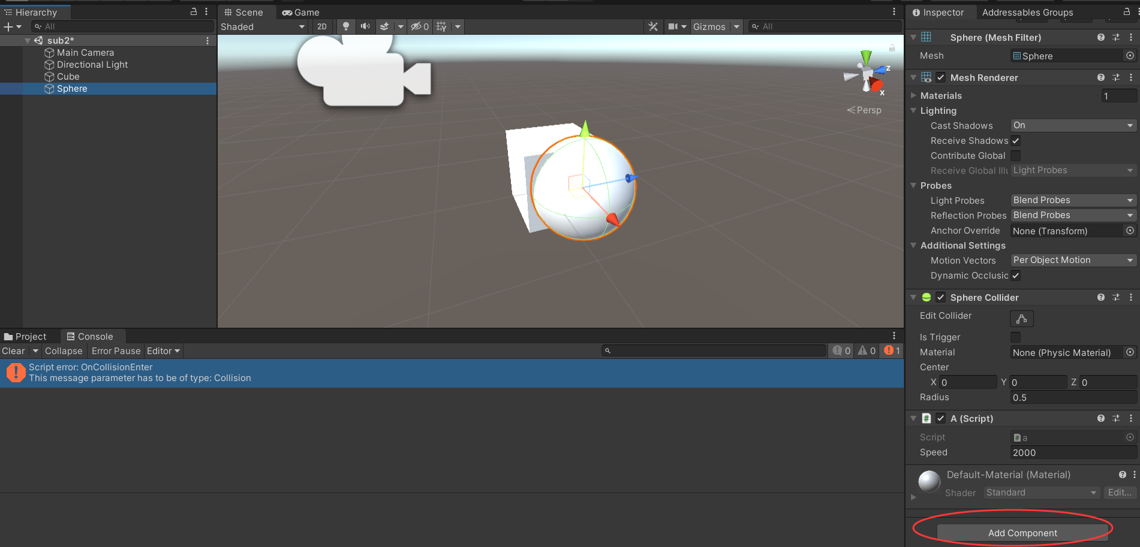Image resolution: width=1140 pixels, height=547 pixels.
Task: Click the scene effects icon
Action: (384, 26)
